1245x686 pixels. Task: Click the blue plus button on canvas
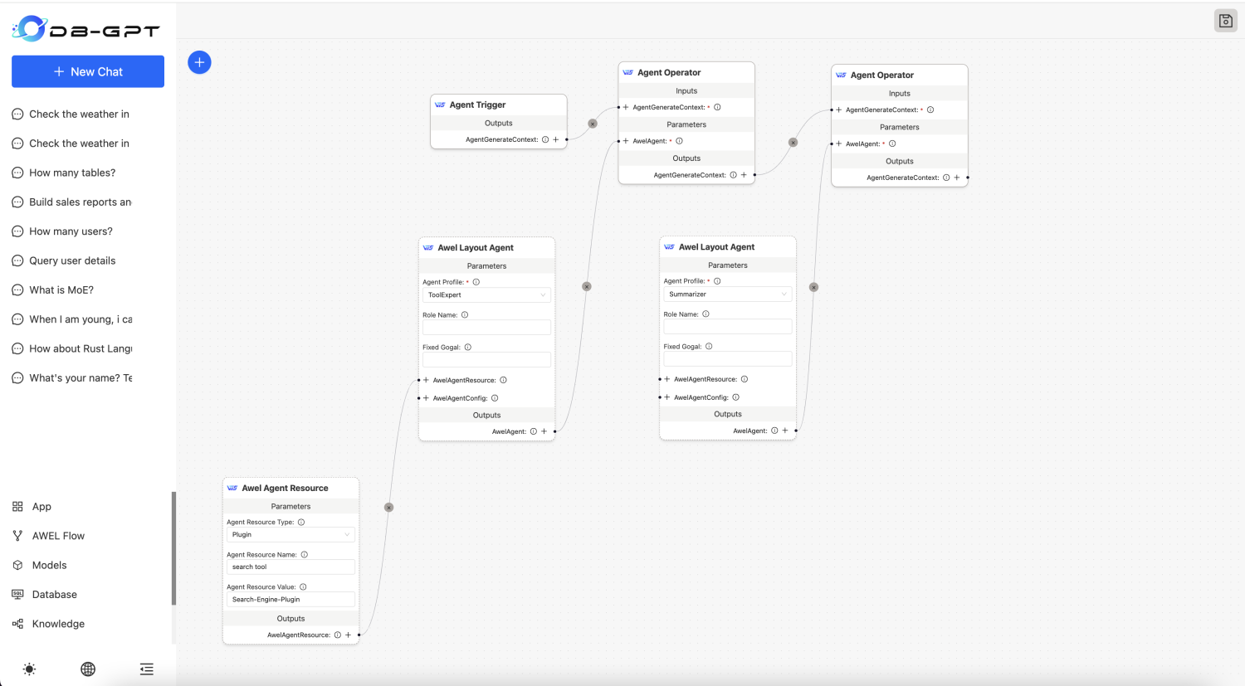pos(199,61)
